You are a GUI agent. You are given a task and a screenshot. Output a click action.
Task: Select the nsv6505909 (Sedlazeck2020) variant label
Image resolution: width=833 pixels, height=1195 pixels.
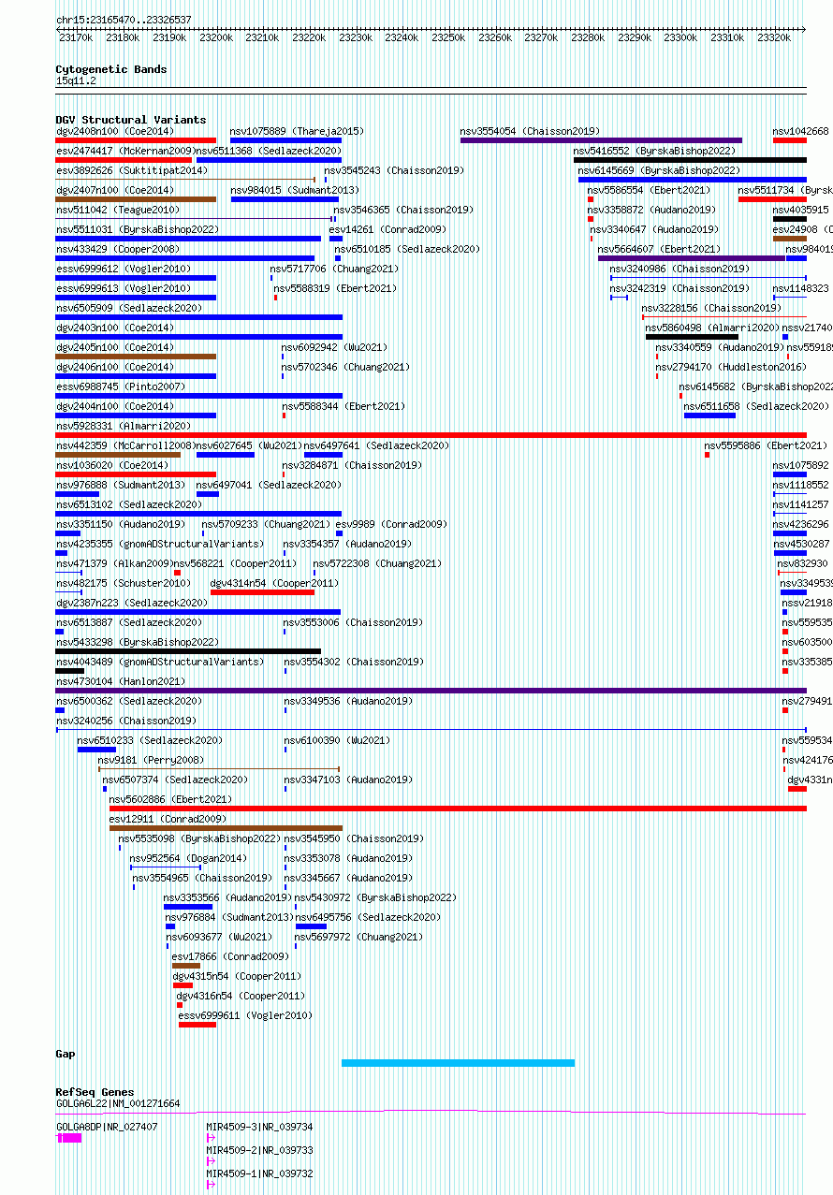[x=128, y=308]
